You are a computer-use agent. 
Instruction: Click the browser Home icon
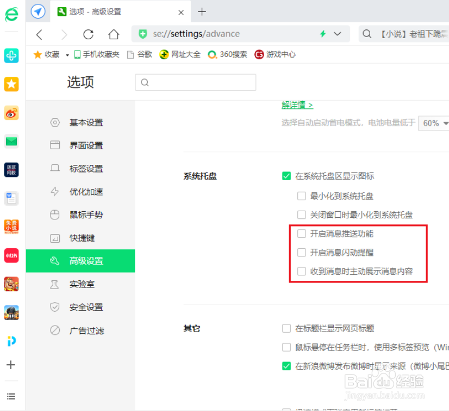pos(113,34)
